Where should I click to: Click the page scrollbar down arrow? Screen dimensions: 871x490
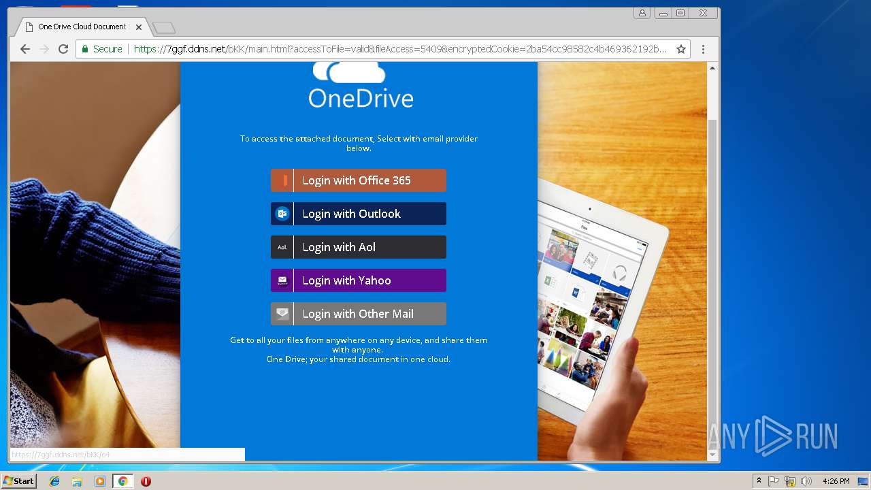712,455
